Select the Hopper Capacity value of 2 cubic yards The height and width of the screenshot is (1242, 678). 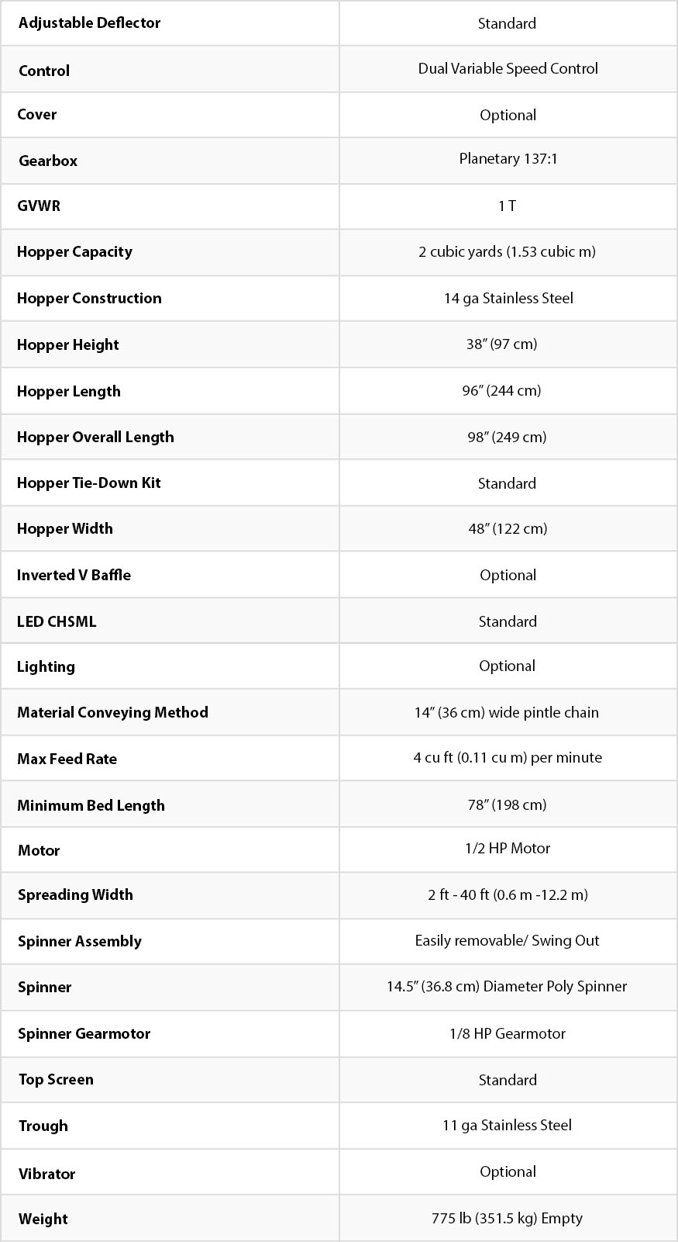pos(507,251)
